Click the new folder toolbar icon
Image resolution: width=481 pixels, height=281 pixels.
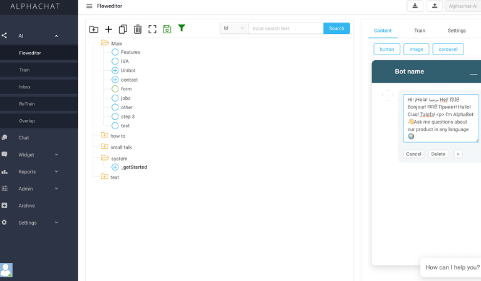click(93, 29)
